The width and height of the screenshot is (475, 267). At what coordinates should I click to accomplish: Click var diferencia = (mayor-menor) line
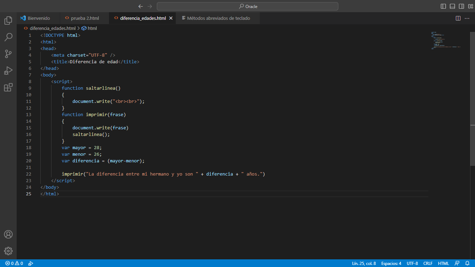[x=103, y=161]
